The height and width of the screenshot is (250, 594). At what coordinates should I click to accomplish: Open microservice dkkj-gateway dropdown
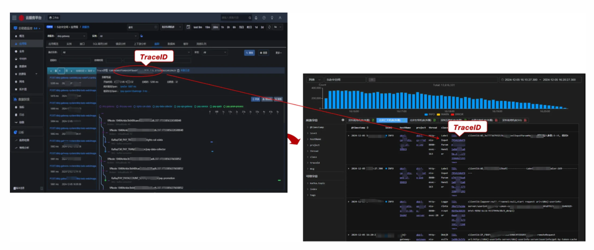coord(71,36)
